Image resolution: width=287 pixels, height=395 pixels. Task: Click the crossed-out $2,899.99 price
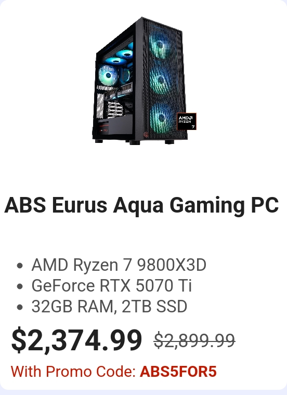click(194, 340)
